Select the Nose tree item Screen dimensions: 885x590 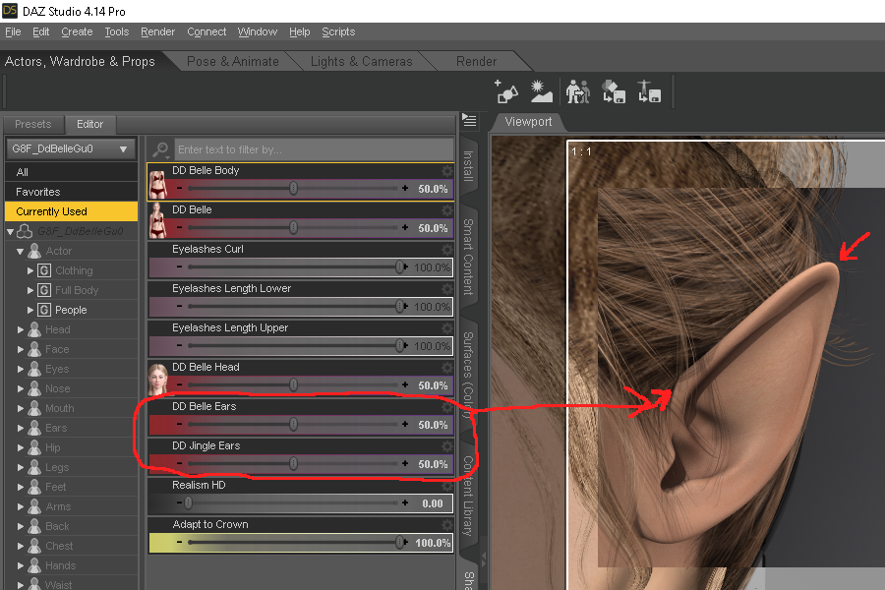pos(58,388)
